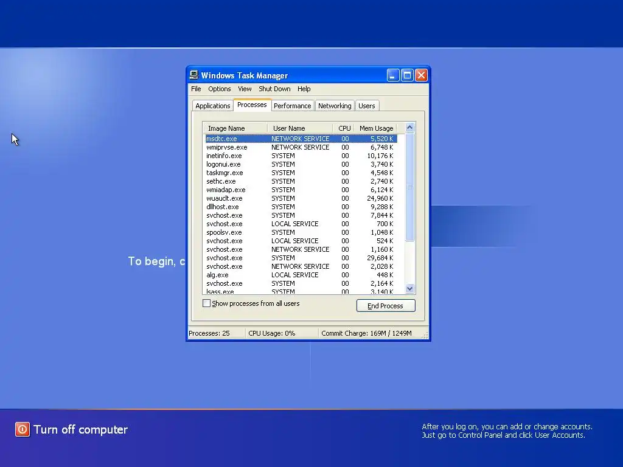
Task: Click the 10,176 K memory usage value
Action: [380, 156]
